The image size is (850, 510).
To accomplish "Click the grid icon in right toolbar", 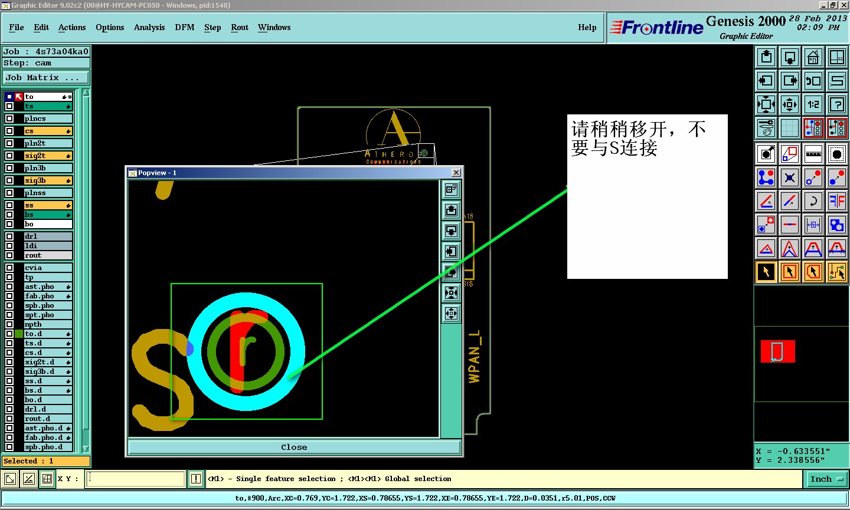I will pyautogui.click(x=790, y=128).
